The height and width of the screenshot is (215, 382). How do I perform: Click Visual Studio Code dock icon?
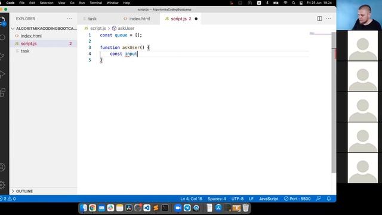pos(147,208)
